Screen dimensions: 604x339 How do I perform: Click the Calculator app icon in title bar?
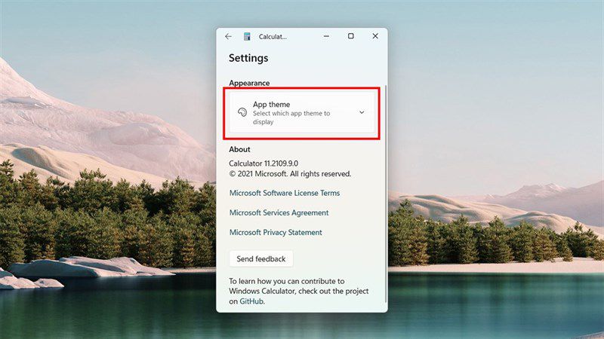[247, 36]
